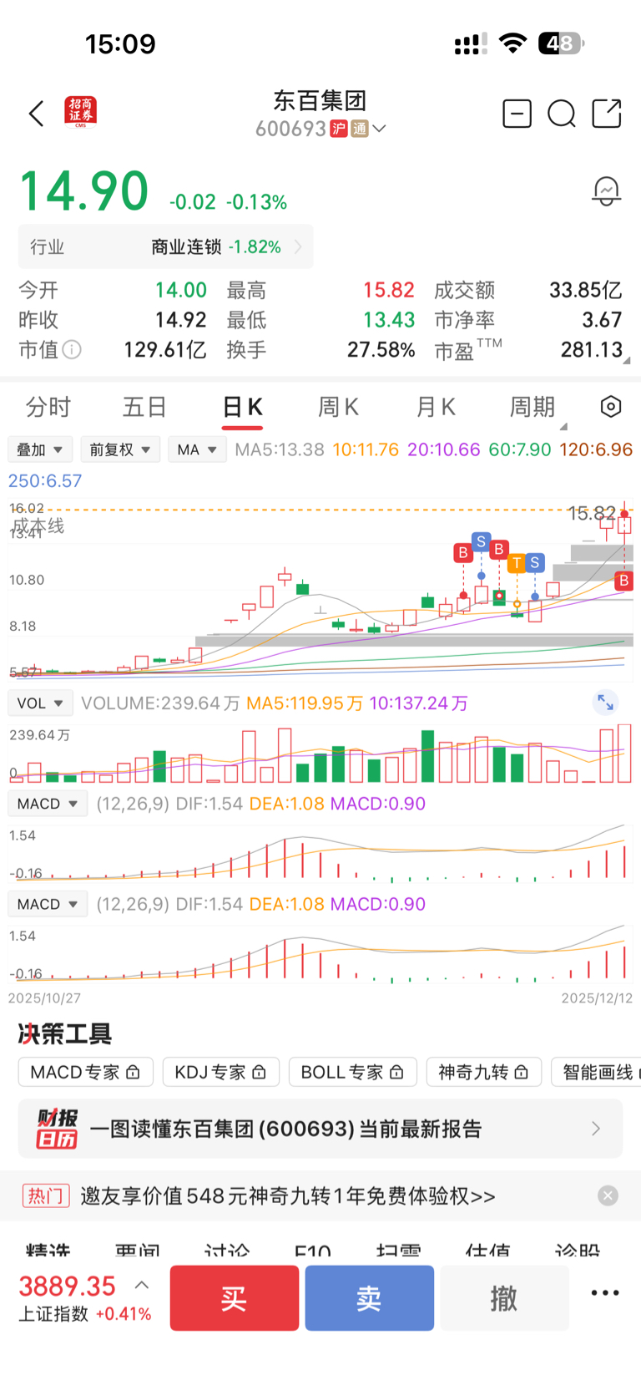Remove the stock from watchlist (minus box icon)
Screen dimensions: 641x1391
pyautogui.click(x=517, y=113)
